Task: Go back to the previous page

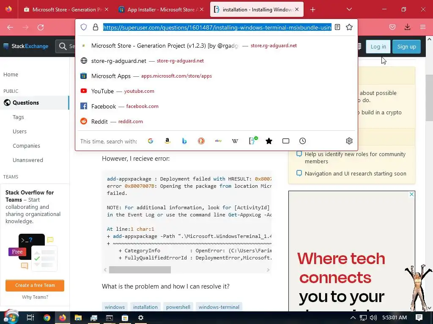Action: 10,27
